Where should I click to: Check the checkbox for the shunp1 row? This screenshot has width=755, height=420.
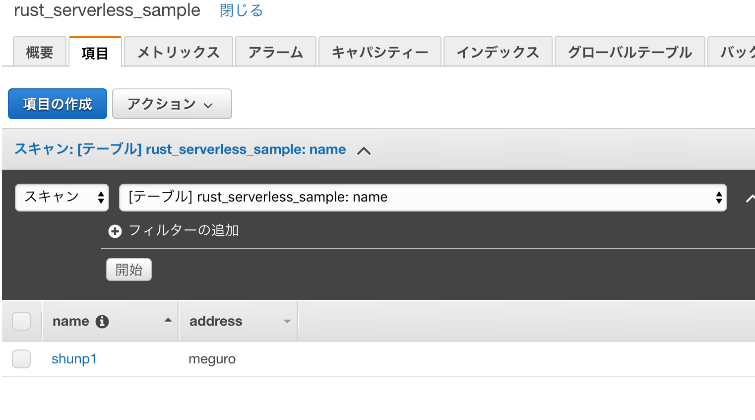[21, 358]
